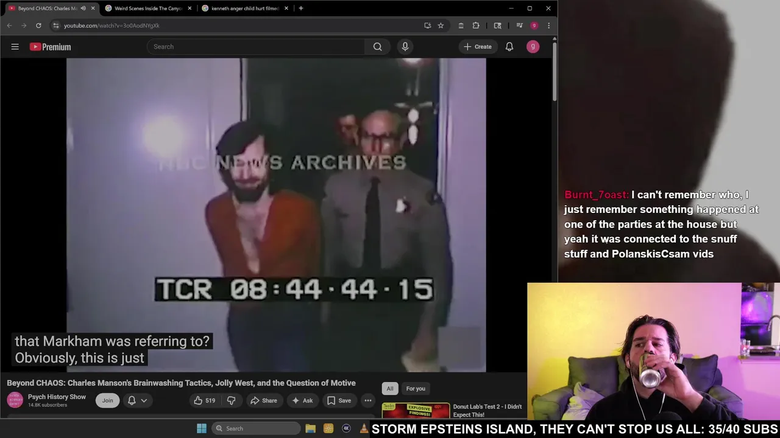Focus the YouTube search box

click(256, 47)
